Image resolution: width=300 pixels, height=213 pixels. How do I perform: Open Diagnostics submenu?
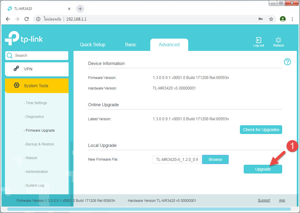point(34,117)
